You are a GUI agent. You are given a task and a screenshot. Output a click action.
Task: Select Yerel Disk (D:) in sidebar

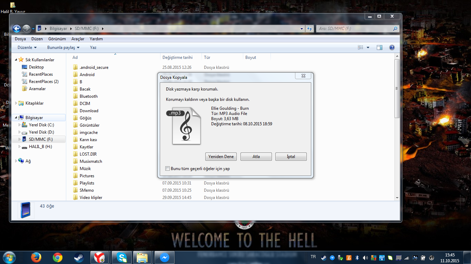38,132
